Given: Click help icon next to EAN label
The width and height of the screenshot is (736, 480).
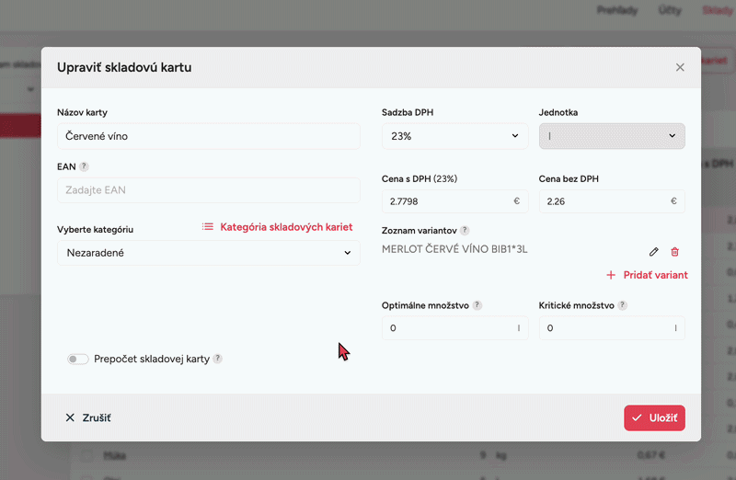Looking at the screenshot, I should 84,166.
